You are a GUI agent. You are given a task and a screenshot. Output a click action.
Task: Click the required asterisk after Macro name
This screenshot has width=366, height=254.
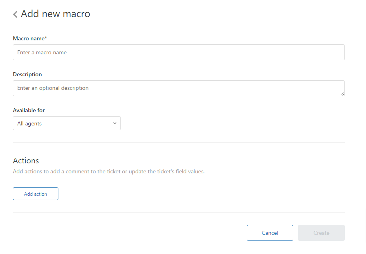pyautogui.click(x=46, y=38)
